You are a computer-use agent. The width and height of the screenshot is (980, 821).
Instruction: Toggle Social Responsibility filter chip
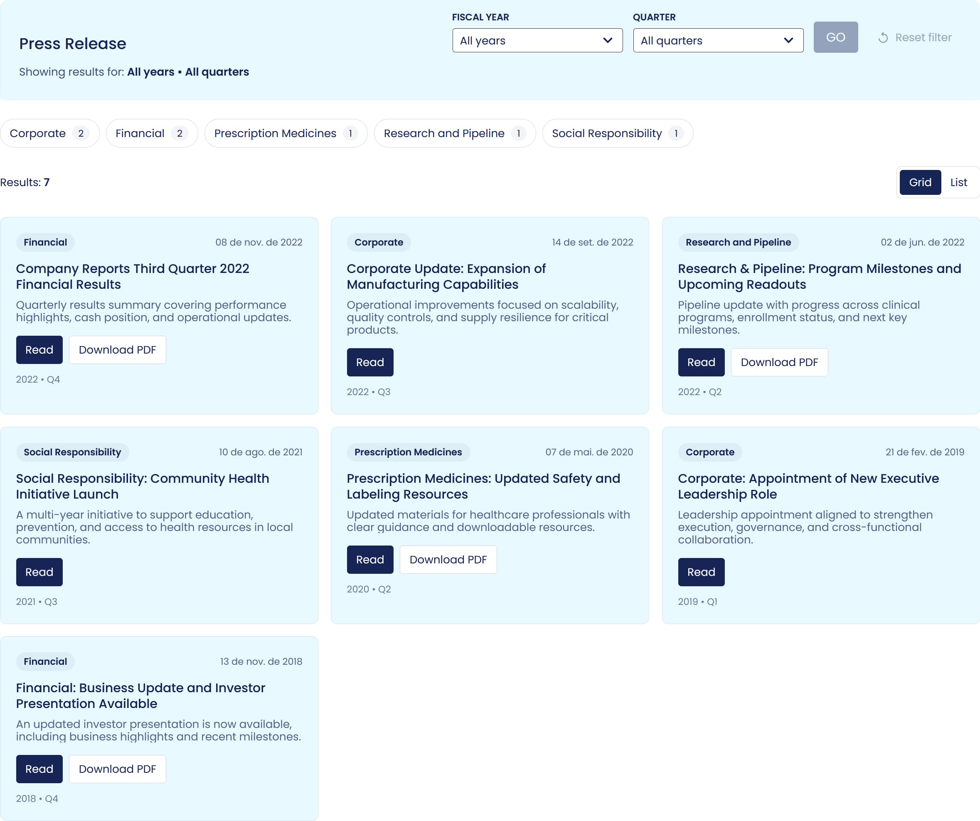pos(617,133)
